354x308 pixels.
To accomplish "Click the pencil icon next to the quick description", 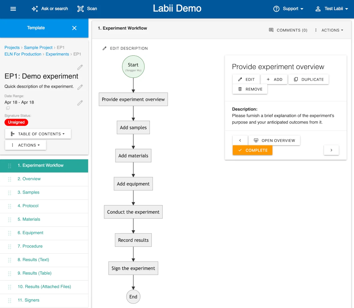I will [80, 87].
